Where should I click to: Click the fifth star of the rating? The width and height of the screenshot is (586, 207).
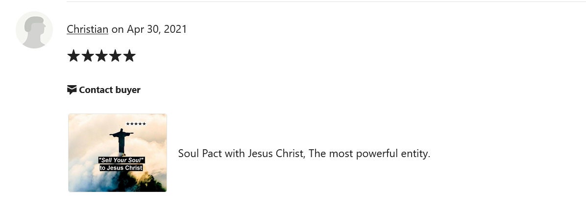point(129,56)
